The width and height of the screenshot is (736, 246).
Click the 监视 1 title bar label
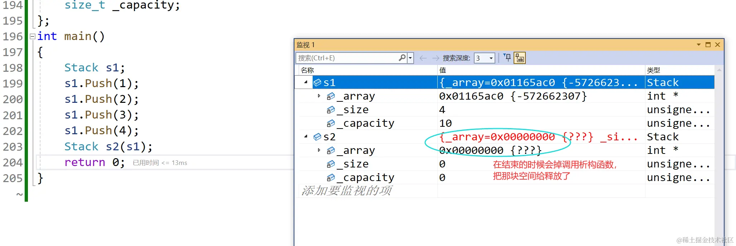[x=306, y=45]
